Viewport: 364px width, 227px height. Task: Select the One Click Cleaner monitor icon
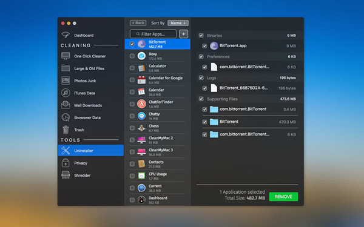tap(66, 56)
